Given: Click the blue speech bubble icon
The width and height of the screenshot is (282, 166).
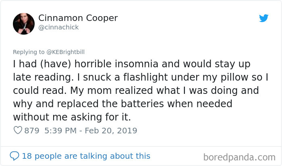Looking at the screenshot, I should point(15,156).
